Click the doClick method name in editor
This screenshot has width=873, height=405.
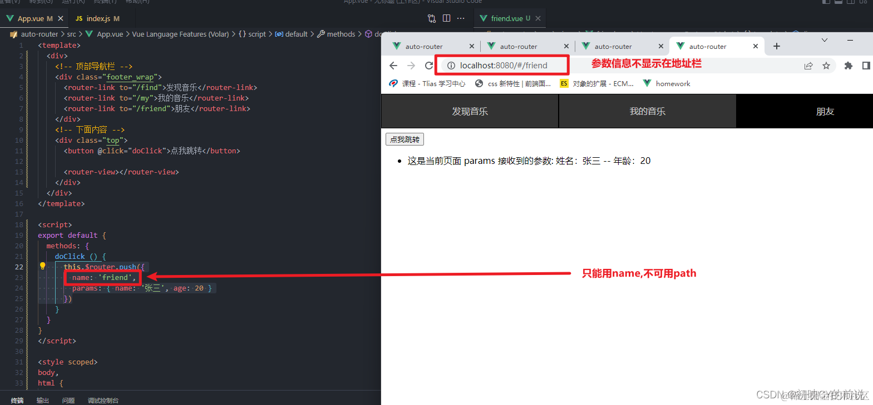[70, 256]
